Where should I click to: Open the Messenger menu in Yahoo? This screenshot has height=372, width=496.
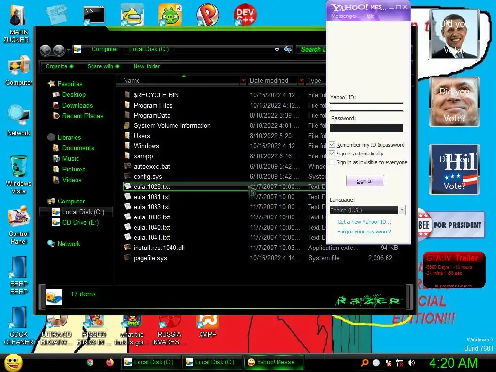(x=344, y=16)
